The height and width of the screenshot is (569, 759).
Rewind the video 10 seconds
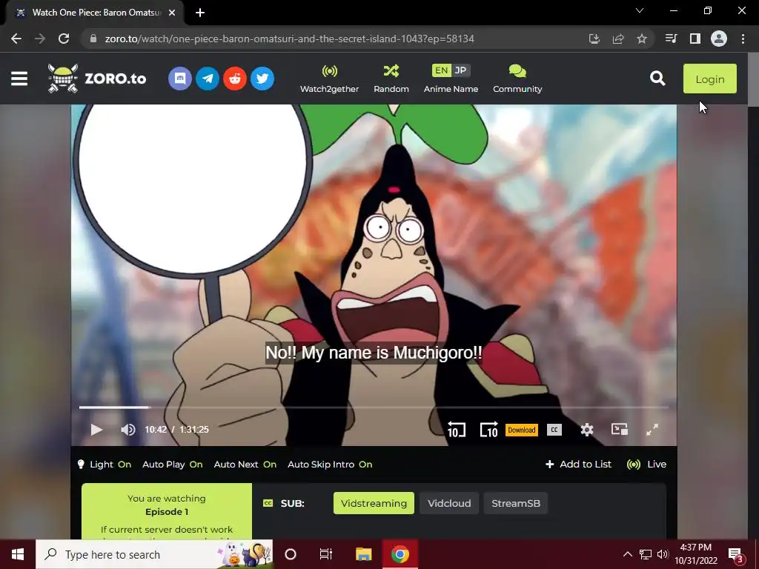click(456, 430)
